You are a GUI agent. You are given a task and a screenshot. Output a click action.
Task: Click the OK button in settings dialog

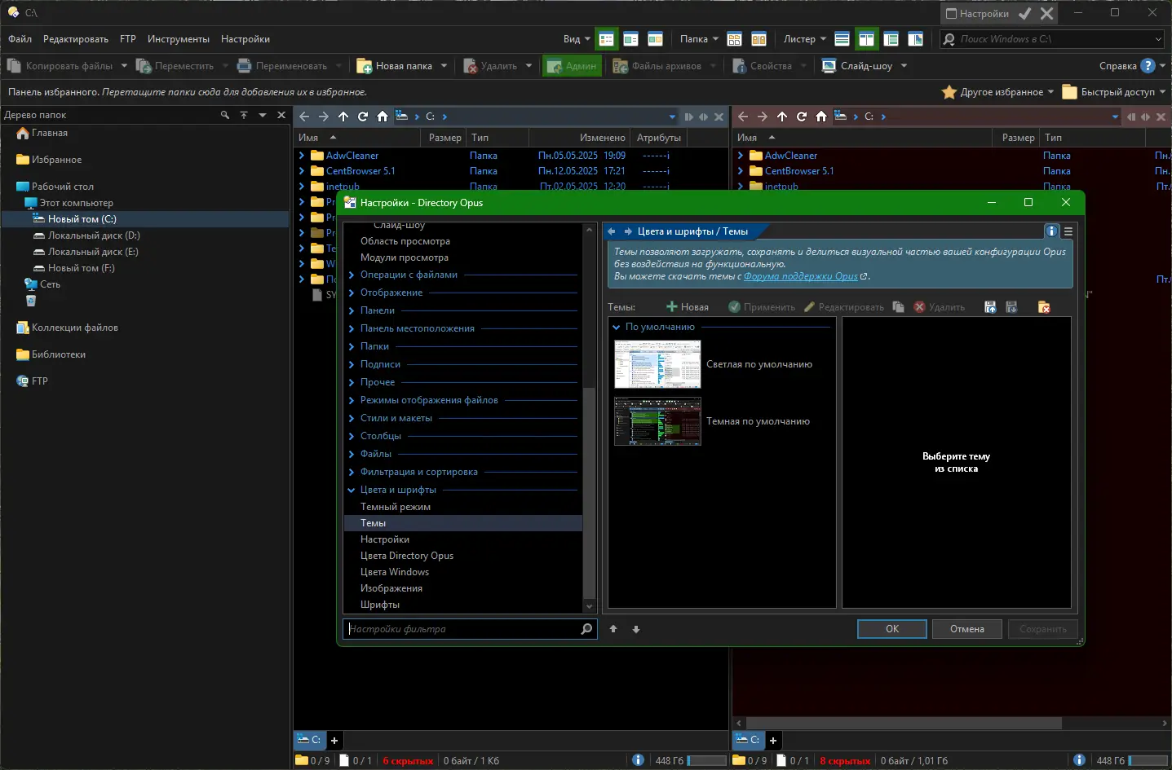[x=891, y=629]
